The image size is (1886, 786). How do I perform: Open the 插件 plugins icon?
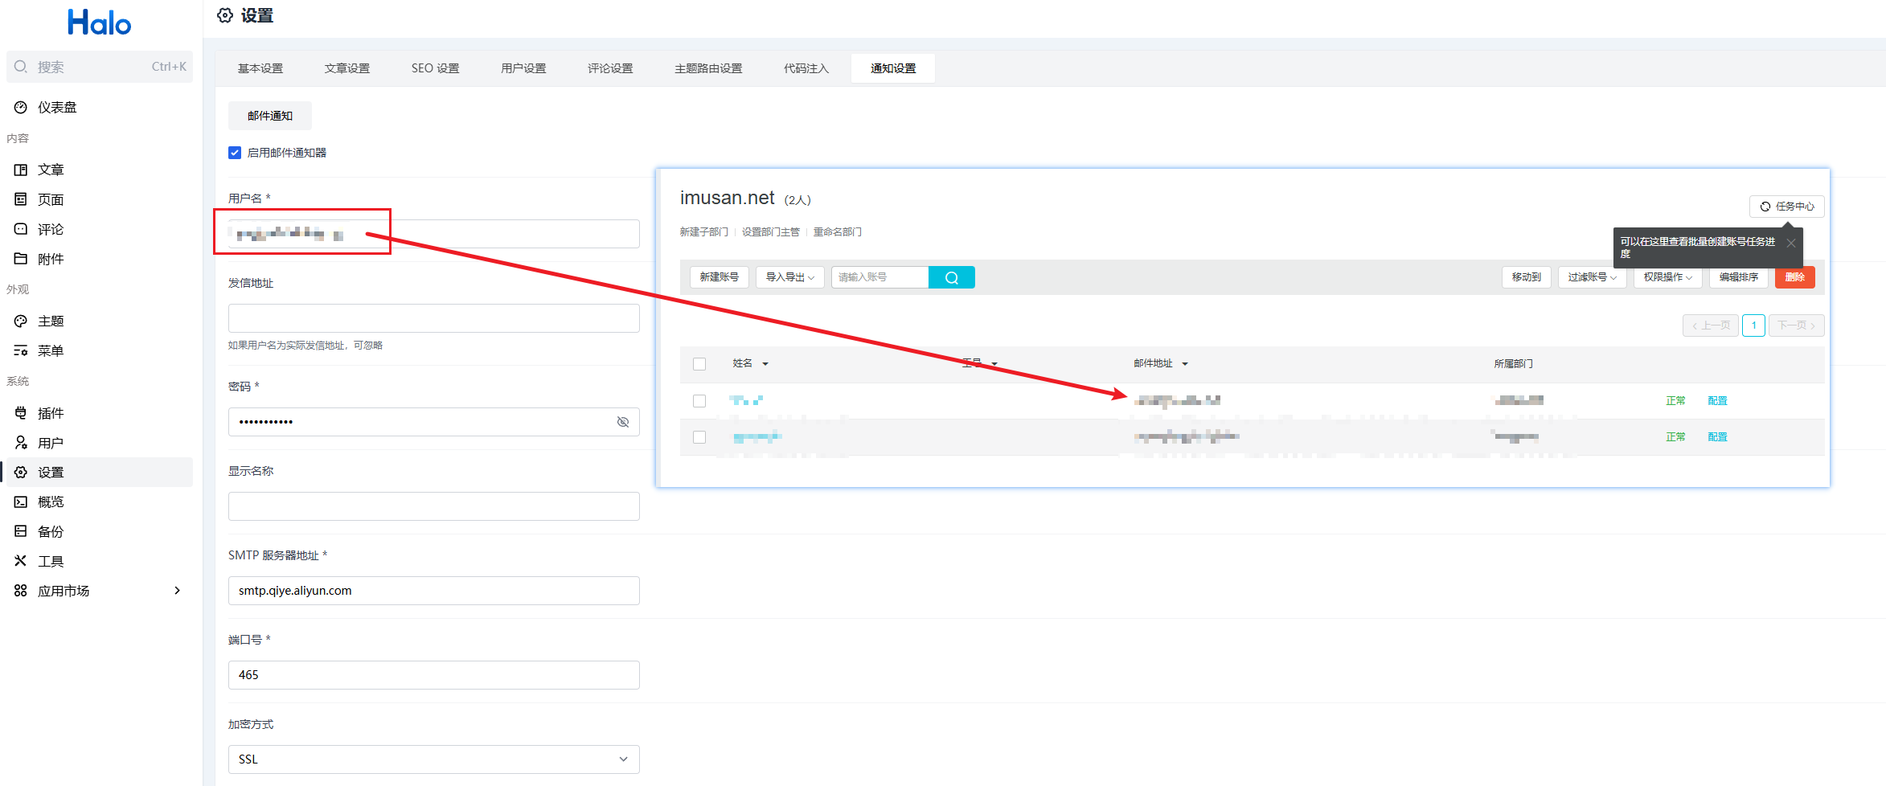click(x=21, y=413)
